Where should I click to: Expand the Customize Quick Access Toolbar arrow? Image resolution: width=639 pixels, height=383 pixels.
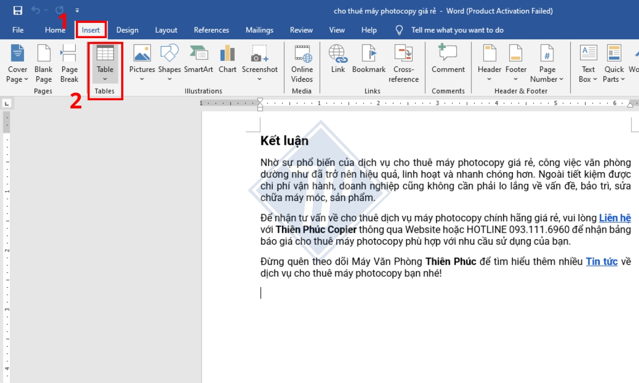(x=77, y=10)
